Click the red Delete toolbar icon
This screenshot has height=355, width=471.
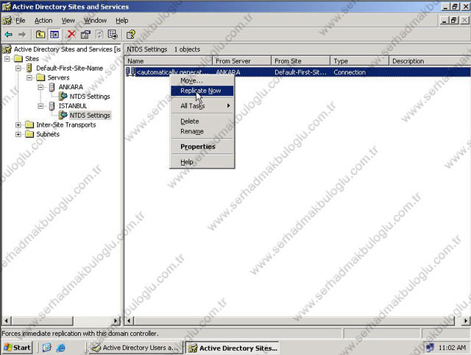pos(71,35)
